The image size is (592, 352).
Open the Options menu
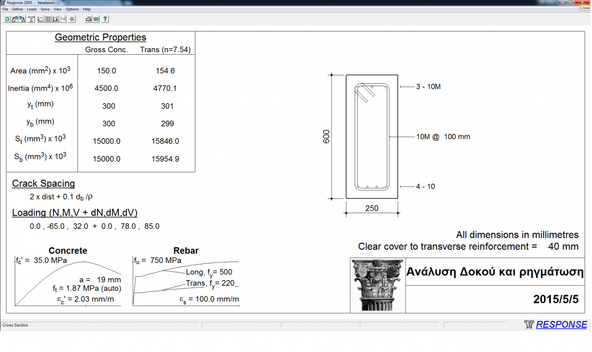click(72, 9)
